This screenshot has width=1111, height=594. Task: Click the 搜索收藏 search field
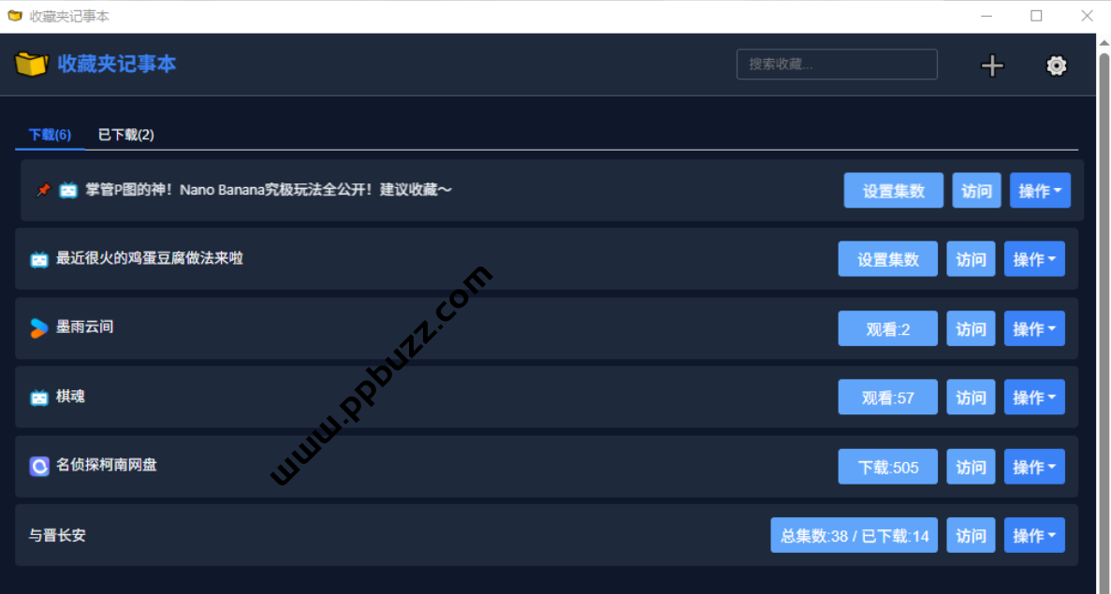(837, 65)
